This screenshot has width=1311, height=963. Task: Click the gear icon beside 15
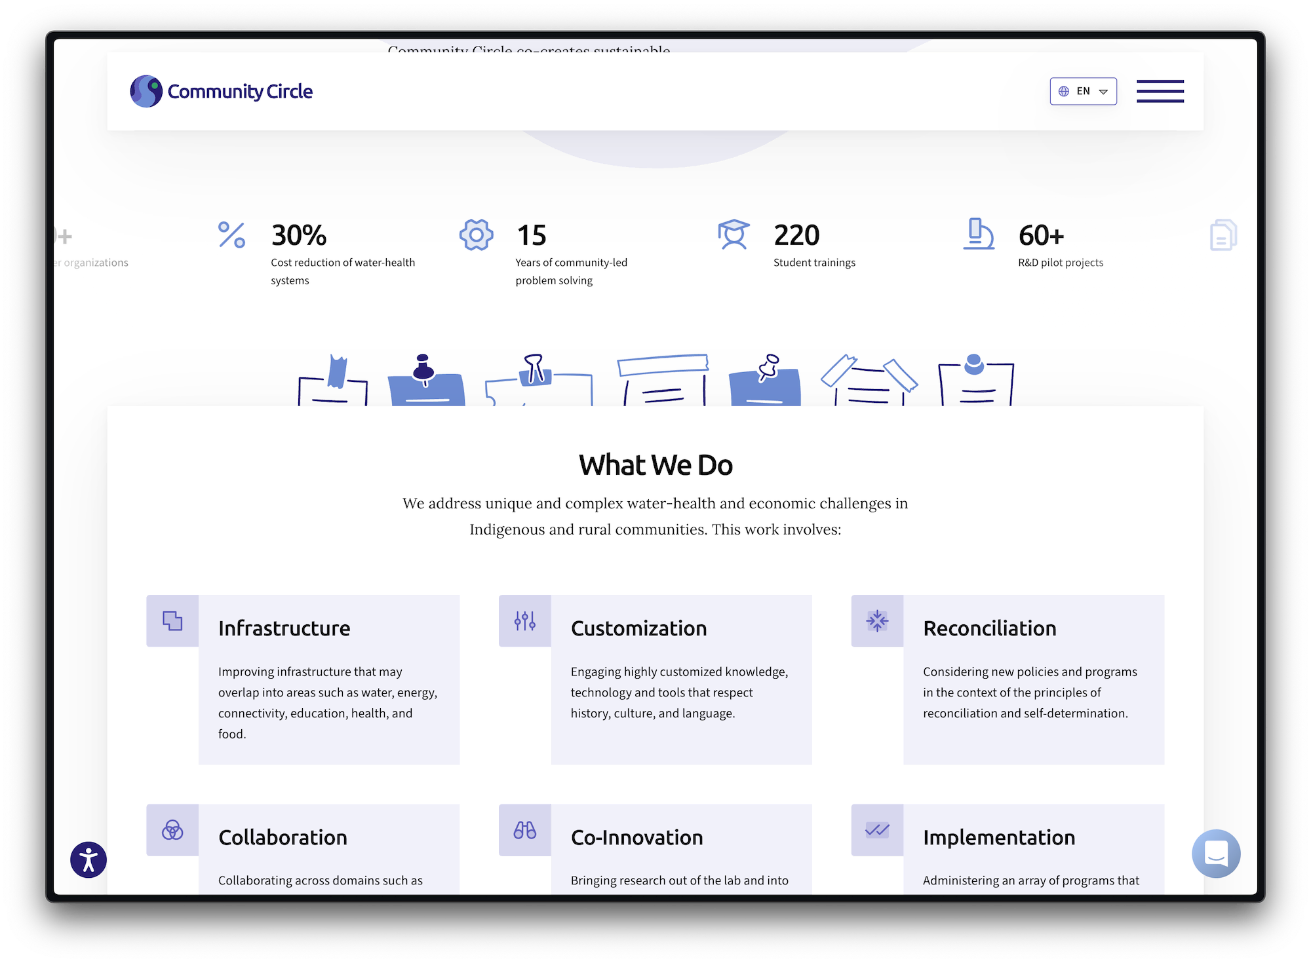click(x=477, y=235)
